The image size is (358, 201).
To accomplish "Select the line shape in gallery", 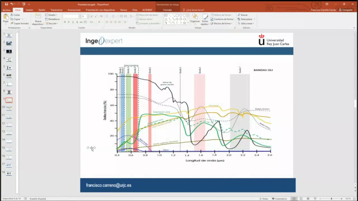I will pyautogui.click(x=170, y=15).
